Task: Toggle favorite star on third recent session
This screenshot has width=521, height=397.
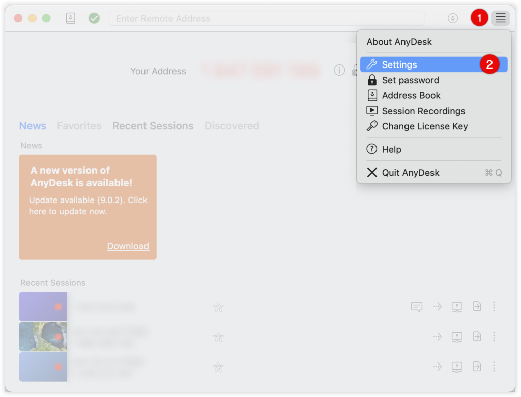Action: click(x=218, y=367)
